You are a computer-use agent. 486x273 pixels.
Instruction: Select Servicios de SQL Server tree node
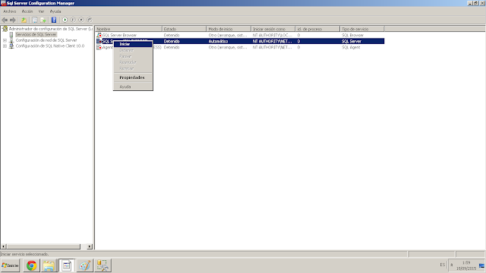(x=36, y=34)
